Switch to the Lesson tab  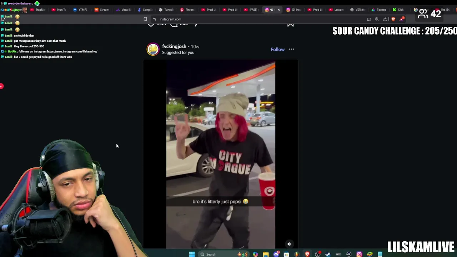tap(336, 10)
